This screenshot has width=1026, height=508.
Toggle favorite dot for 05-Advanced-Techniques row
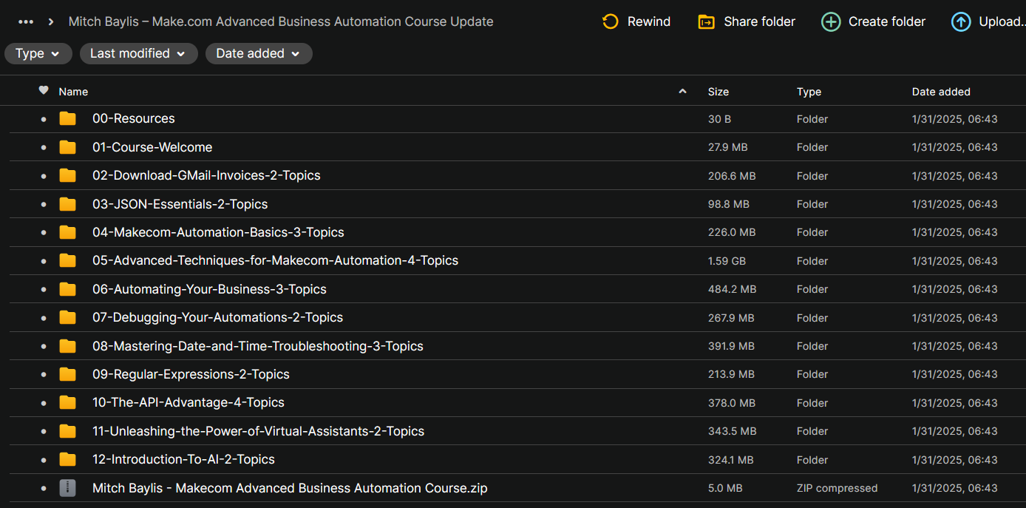tap(44, 261)
